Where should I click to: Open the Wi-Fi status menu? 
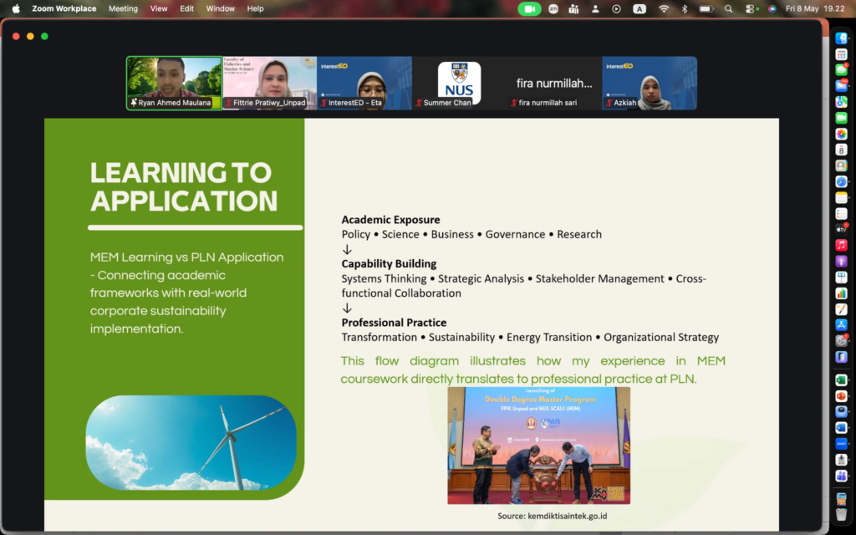(663, 8)
